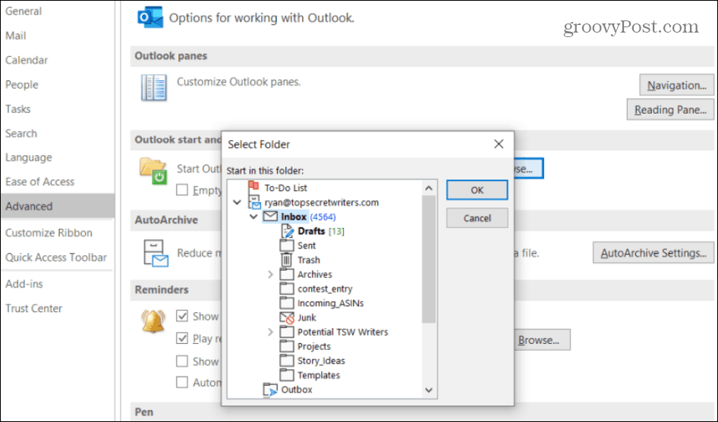718x422 pixels.
Task: Click the Templates folder icon
Action: coord(287,375)
